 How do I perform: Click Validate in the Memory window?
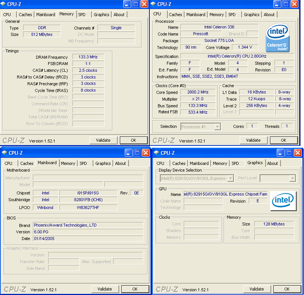click(103, 140)
